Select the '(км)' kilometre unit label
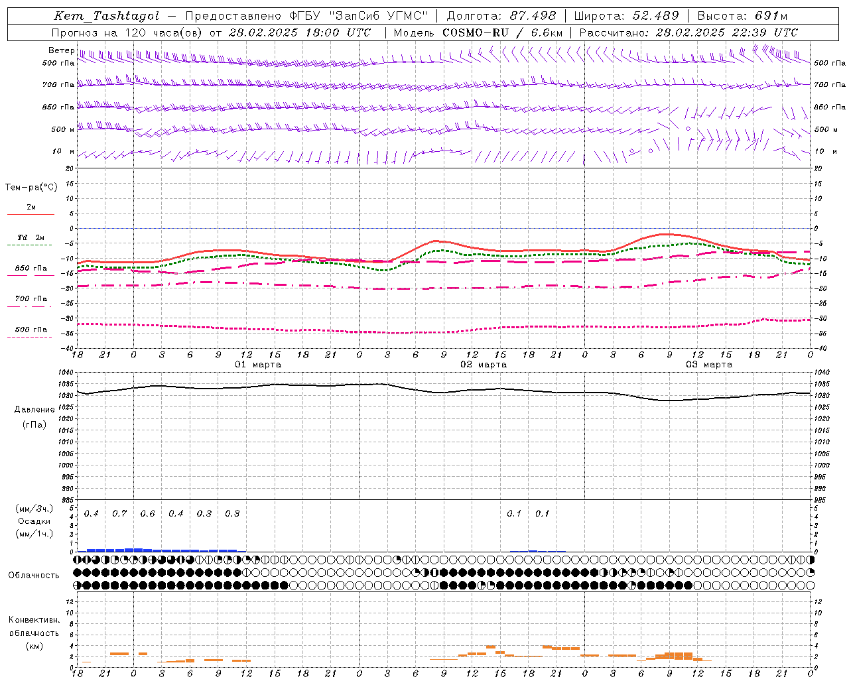This screenshot has height=679, width=849. point(34,646)
